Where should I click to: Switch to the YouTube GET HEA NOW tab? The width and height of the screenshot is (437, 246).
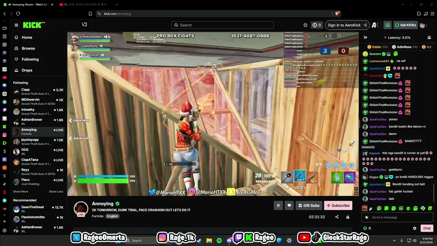(84, 4)
